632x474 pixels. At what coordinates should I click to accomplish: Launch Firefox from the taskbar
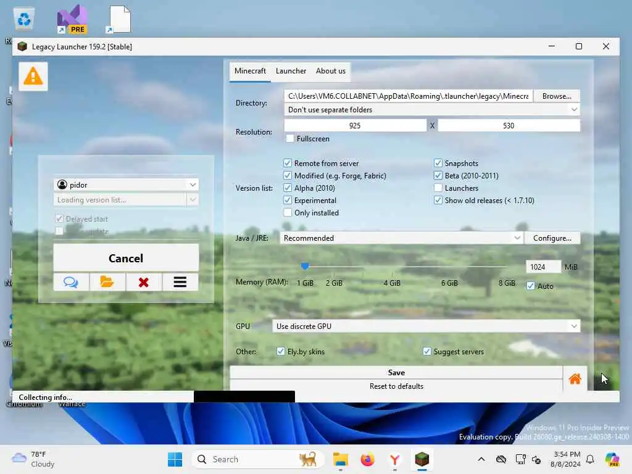[368, 459]
